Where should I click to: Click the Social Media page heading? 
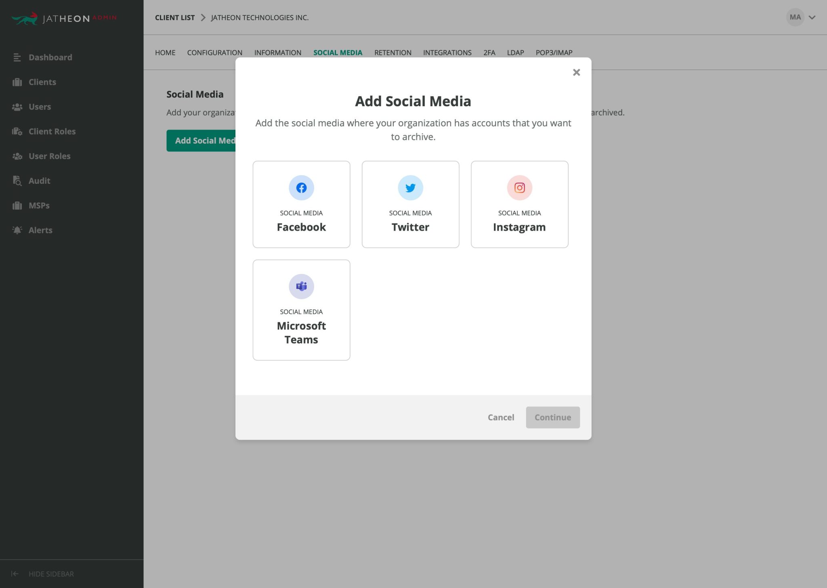coord(195,94)
